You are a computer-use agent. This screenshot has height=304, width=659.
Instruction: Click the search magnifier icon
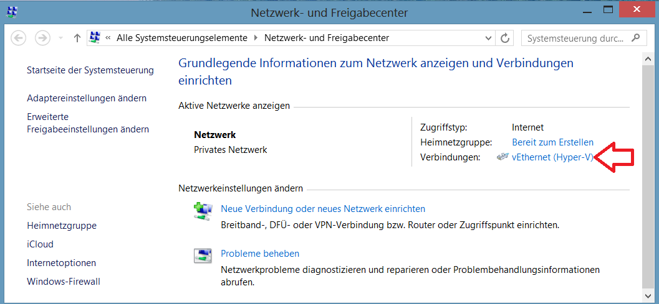[x=637, y=38]
